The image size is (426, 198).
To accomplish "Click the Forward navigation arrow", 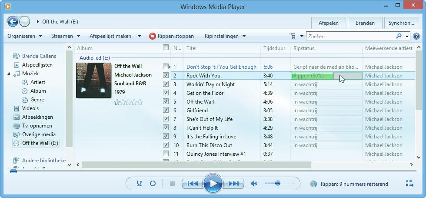I will (x=24, y=21).
